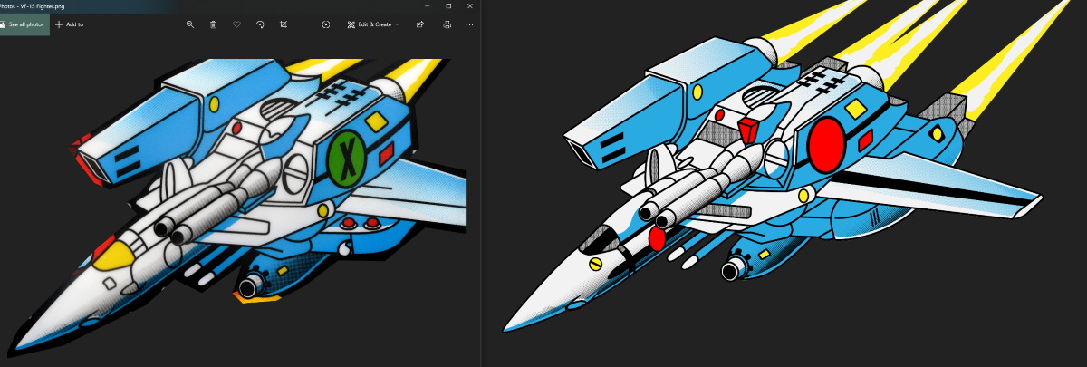Maximize the Photos window
Image resolution: width=1087 pixels, height=367 pixels.
point(448,5)
